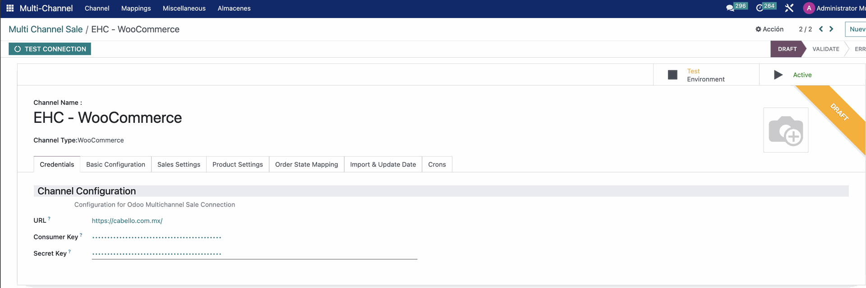Select the Validate status stage
The height and width of the screenshot is (288, 866).
point(825,49)
